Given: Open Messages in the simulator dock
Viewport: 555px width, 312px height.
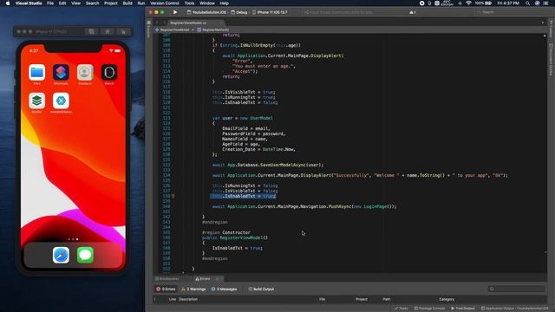Looking at the screenshot, I should tap(85, 255).
